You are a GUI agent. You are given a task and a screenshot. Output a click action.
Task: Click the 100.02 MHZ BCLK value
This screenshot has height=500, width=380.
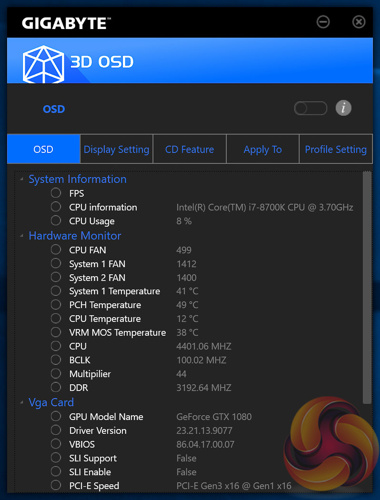tap(201, 360)
